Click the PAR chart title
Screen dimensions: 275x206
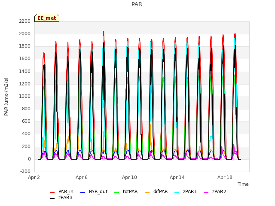click(137, 4)
